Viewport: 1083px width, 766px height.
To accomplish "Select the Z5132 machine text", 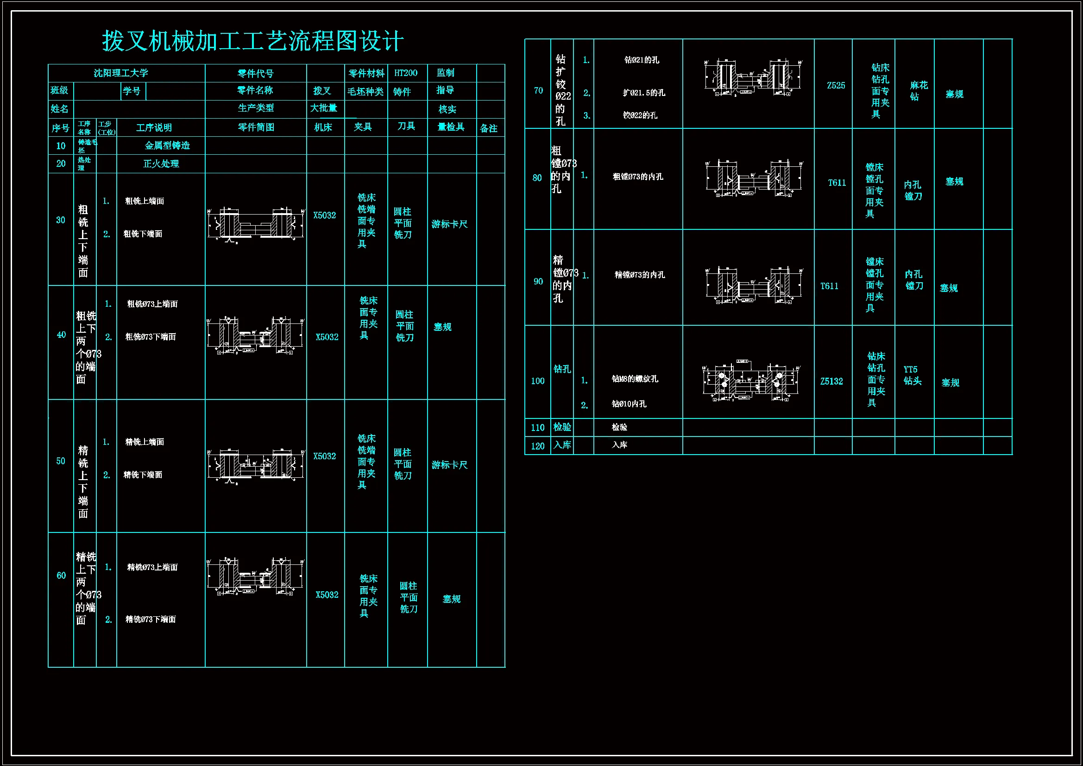I will pyautogui.click(x=831, y=381).
